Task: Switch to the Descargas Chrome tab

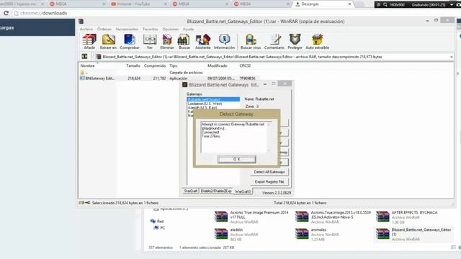Action: pos(322,4)
